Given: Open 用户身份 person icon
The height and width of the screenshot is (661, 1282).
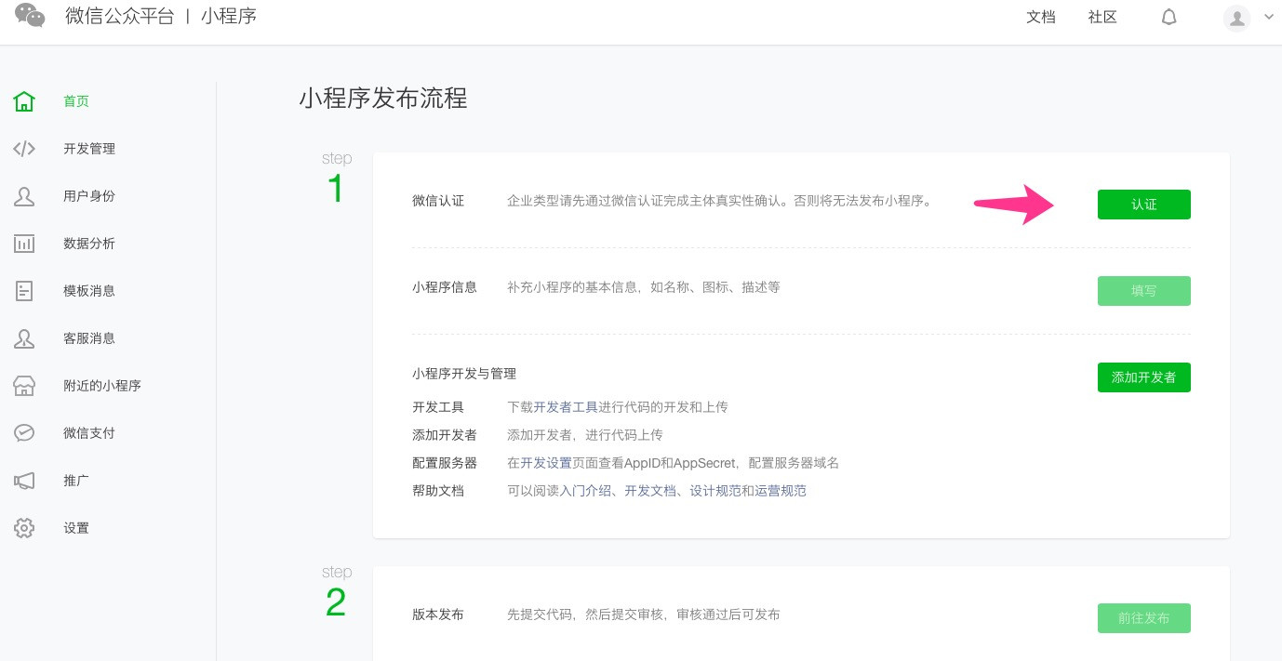Looking at the screenshot, I should (24, 196).
